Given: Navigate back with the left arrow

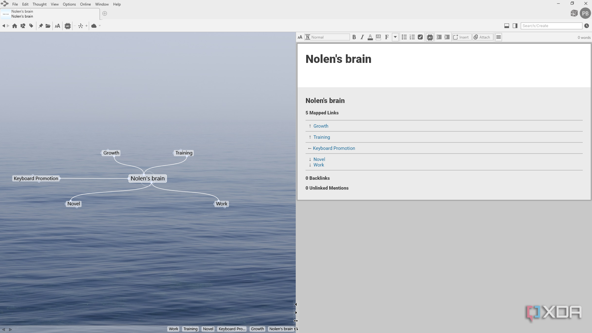Looking at the screenshot, I should pos(3,26).
